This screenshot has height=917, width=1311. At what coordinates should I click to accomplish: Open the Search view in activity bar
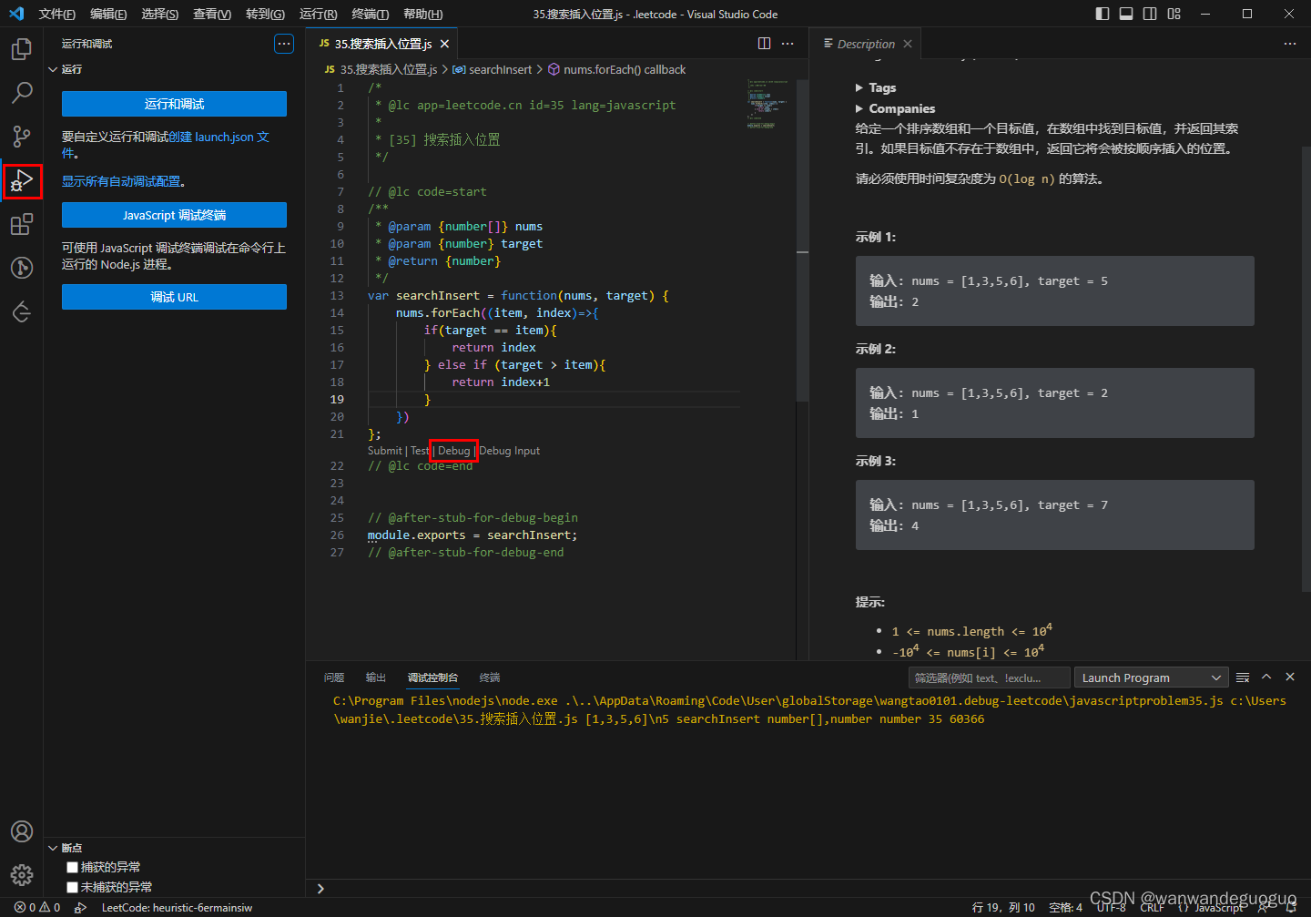(22, 93)
